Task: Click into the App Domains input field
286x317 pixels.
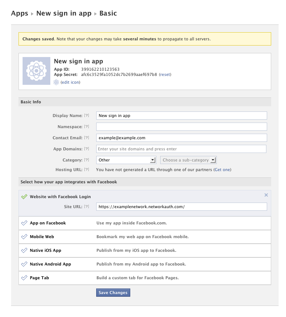Action: [181, 149]
